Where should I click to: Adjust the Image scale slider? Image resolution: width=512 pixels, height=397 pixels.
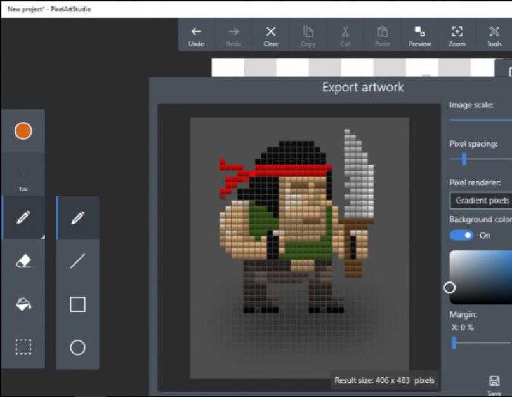pos(481,120)
